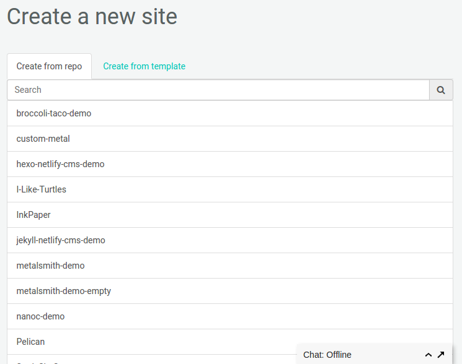The height and width of the screenshot is (364, 462).
Task: Select InkPaper from the repo list
Action: tap(33, 215)
